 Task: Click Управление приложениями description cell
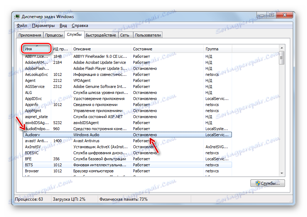pyautogui.click(x=98, y=111)
